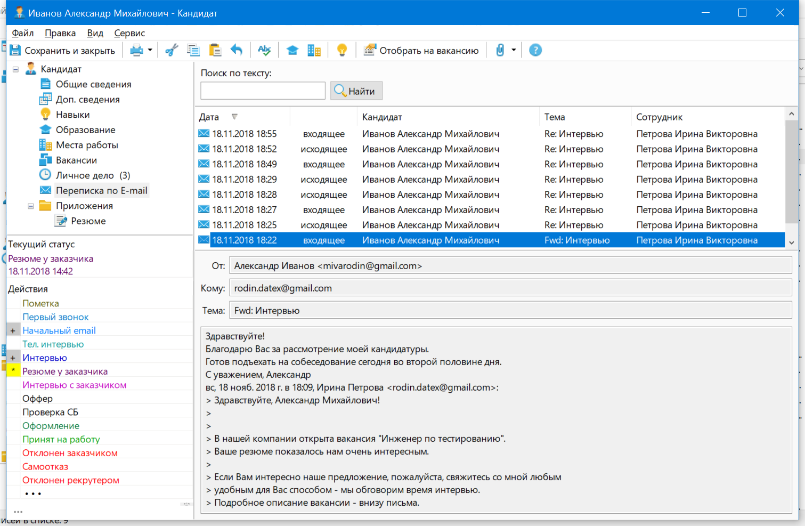Open the Резюме attachment item
This screenshot has width=805, height=526.
(88, 221)
